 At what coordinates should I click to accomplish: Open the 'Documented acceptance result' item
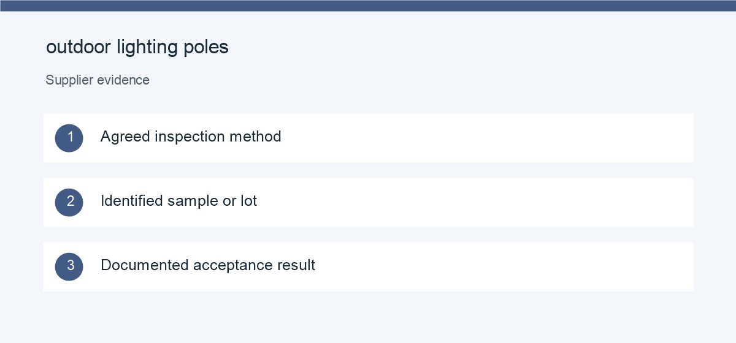(x=208, y=265)
